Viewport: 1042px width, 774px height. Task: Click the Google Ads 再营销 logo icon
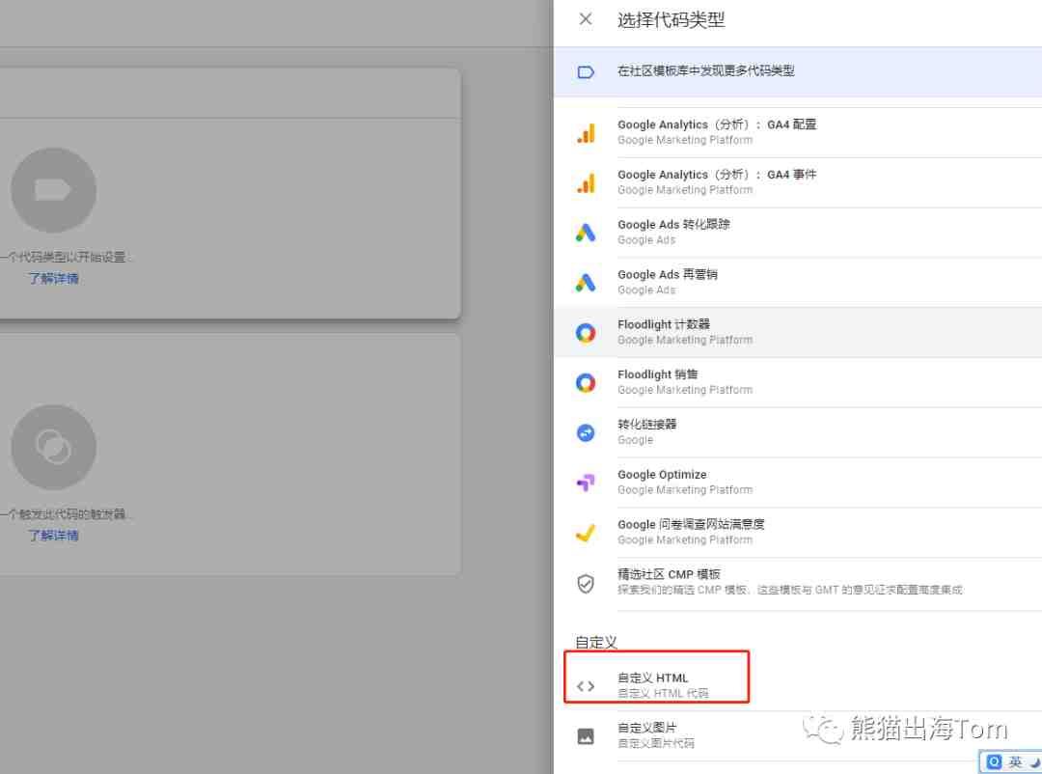(x=586, y=283)
